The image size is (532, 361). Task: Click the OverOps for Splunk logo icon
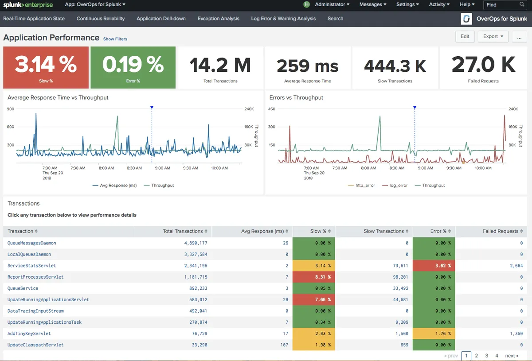pos(466,19)
